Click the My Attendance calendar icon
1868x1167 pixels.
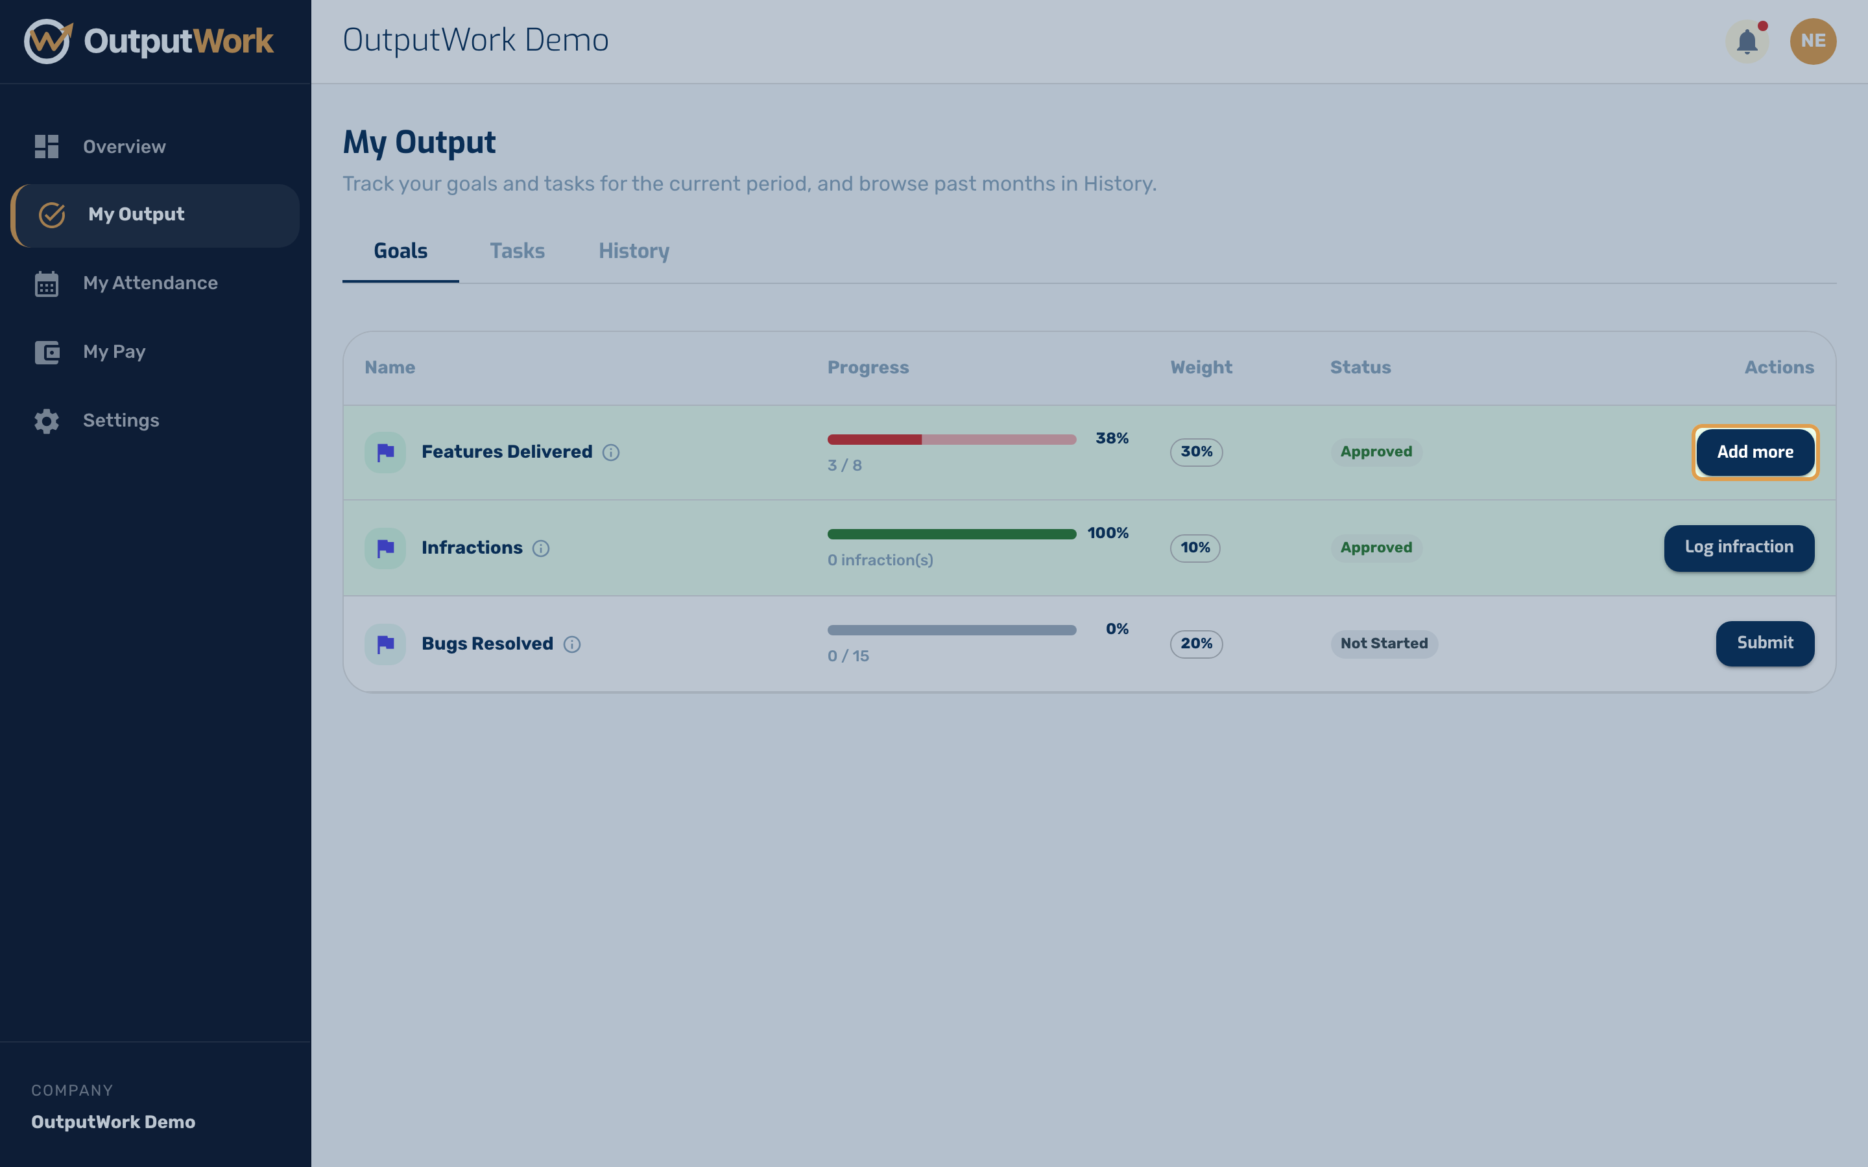click(46, 283)
